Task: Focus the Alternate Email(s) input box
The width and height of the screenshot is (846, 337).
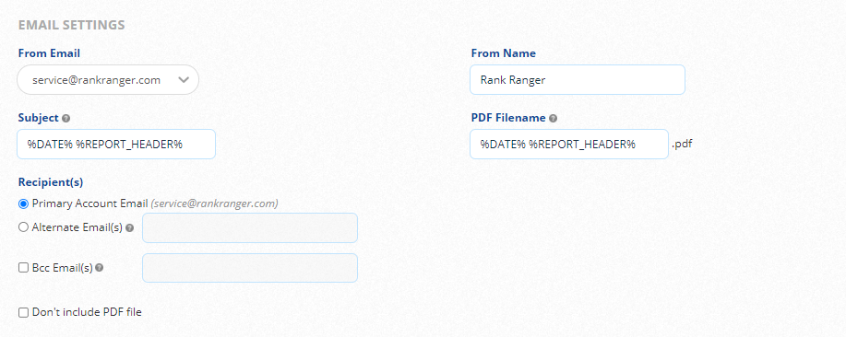Action: click(x=250, y=227)
